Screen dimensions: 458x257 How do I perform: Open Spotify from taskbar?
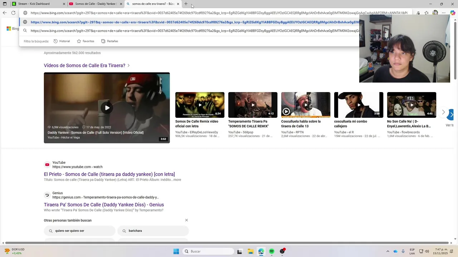272,251
